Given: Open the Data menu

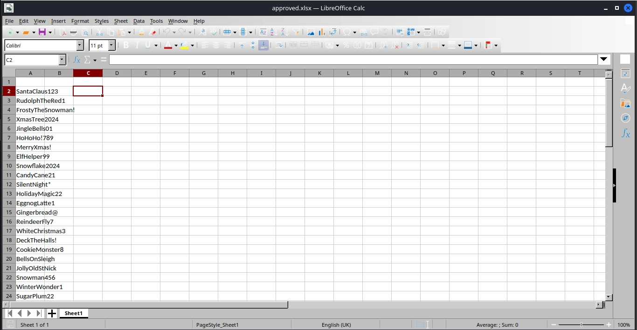Looking at the screenshot, I should click(x=138, y=21).
